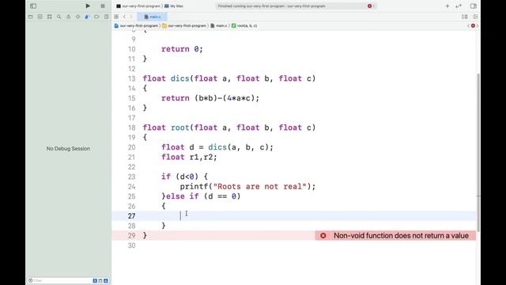
Task: Click the error count badge in toolbar
Action: [x=370, y=6]
